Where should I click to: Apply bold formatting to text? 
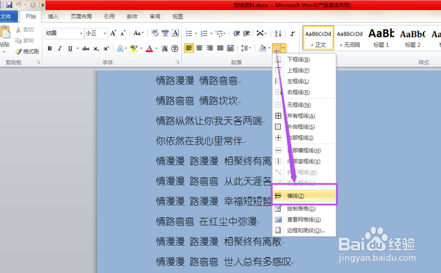(50, 48)
